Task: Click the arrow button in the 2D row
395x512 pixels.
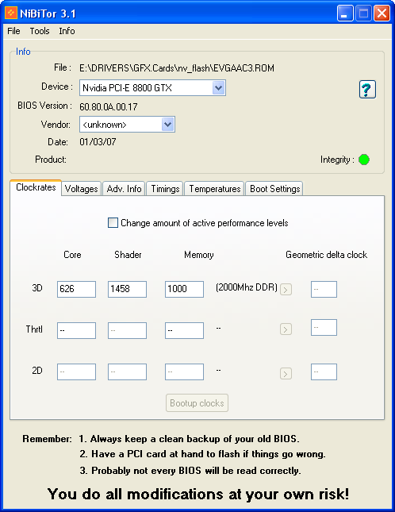Action: coord(286,373)
